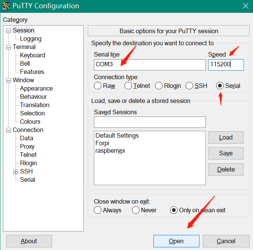Open the Selection category
Image resolution: width=253 pixels, height=250 pixels.
32,113
